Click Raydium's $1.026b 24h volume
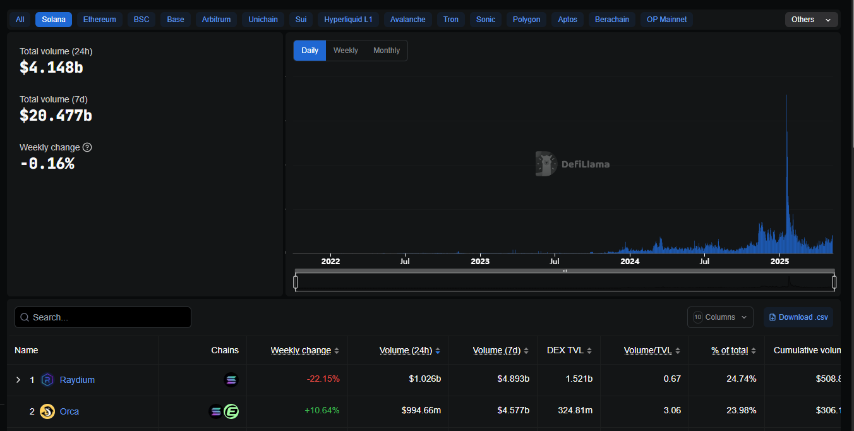Viewport: 854px width, 431px height. pos(425,379)
